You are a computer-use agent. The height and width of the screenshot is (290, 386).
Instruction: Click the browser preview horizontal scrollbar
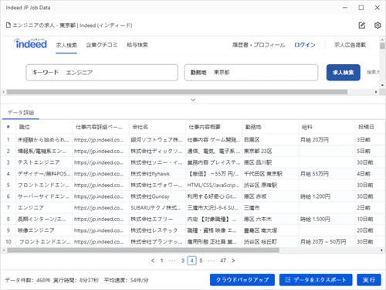click(x=177, y=92)
